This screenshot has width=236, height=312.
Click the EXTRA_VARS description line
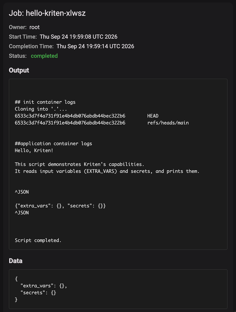107,171
